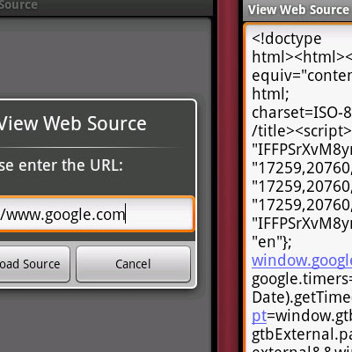
Task: Click the google.timers line in source
Action: [302, 279]
